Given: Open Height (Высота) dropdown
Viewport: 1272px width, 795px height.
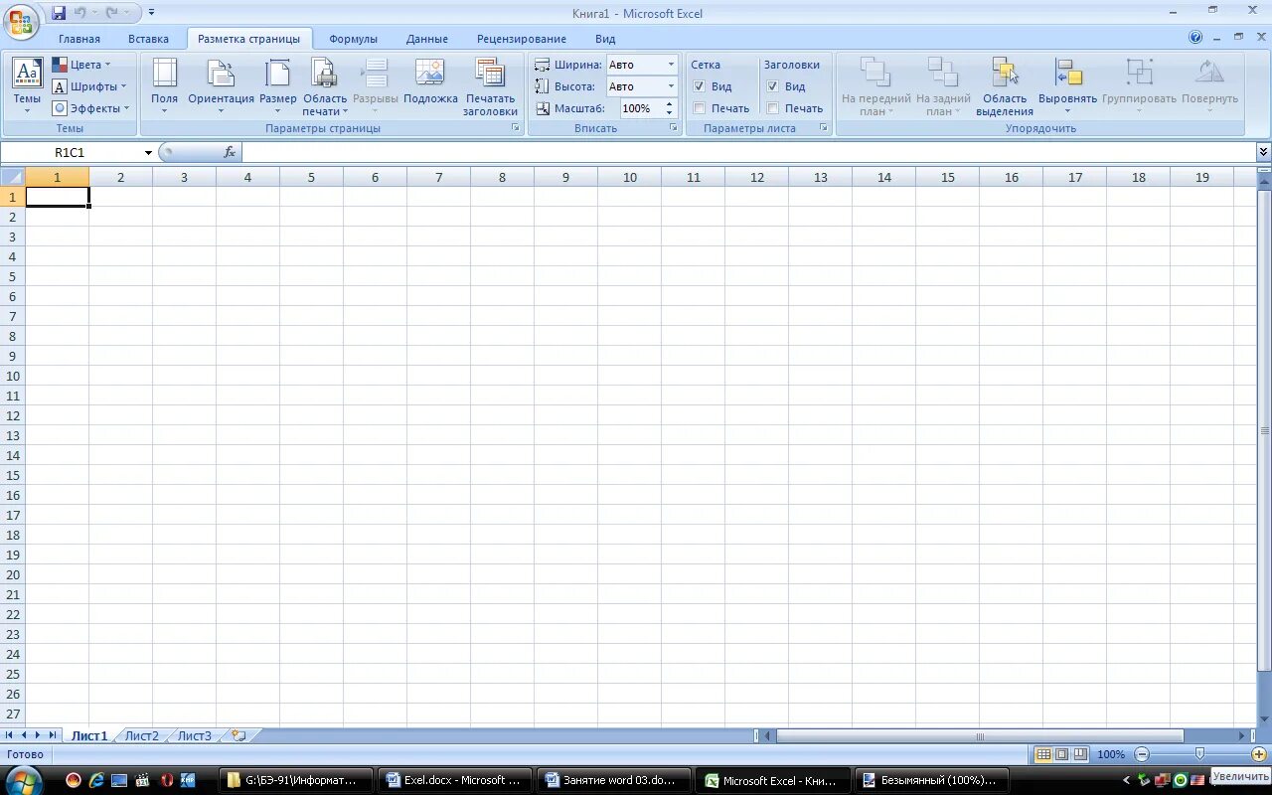Looking at the screenshot, I should point(671,86).
